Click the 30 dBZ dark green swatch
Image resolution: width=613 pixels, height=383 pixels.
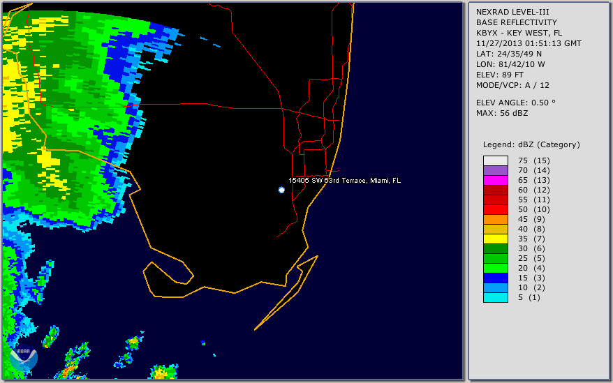[x=495, y=248]
